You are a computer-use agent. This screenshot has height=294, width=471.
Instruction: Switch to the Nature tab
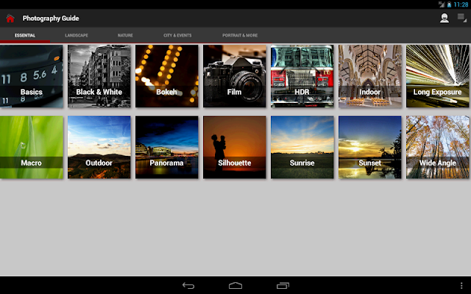click(x=125, y=35)
